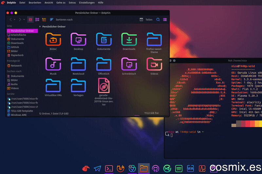This screenshot has height=174, width=262.
Task: Select the Nextcloud folder icon
Action: point(78,64)
